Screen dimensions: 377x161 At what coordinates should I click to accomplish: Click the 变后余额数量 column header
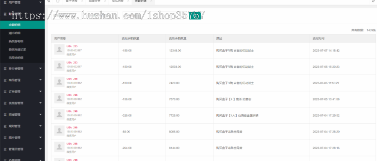tap(178, 38)
